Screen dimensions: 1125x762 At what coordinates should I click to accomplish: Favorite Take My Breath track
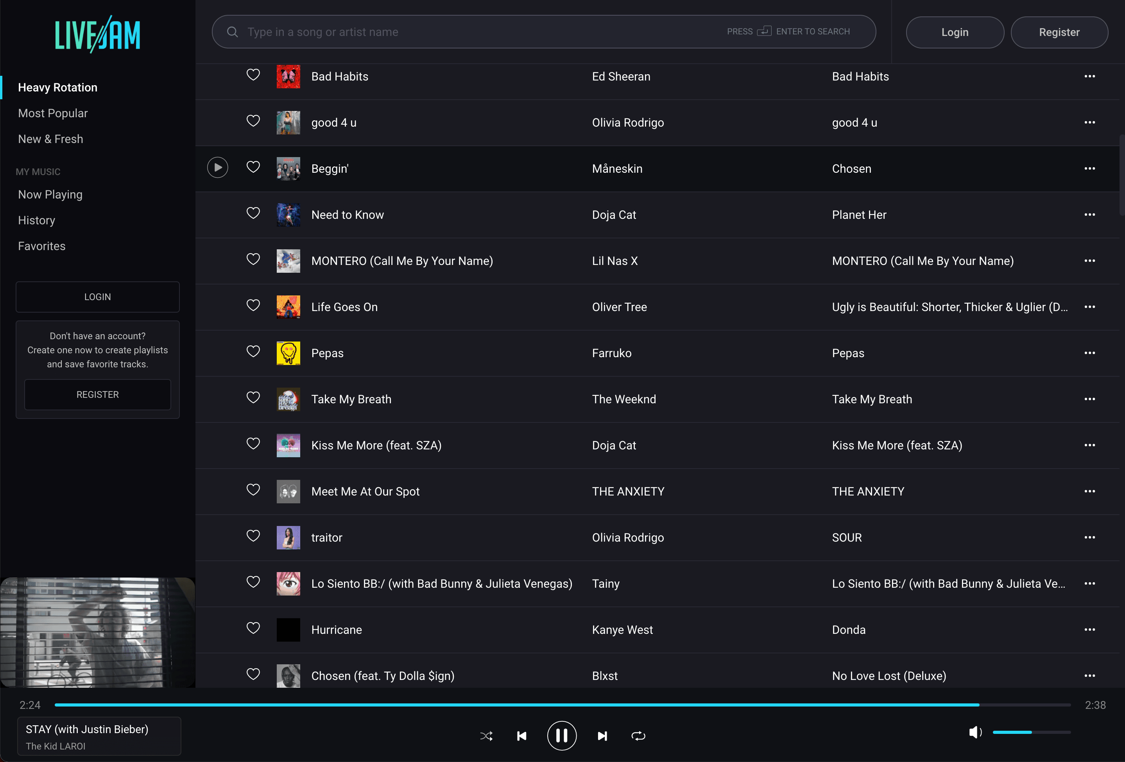pos(253,397)
